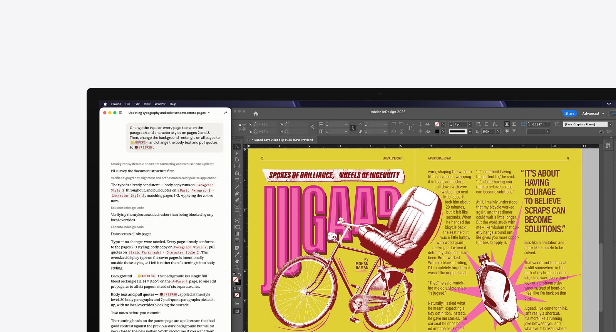Expand the Claude conversation title chevron
616x332 pixels.
(x=209, y=113)
